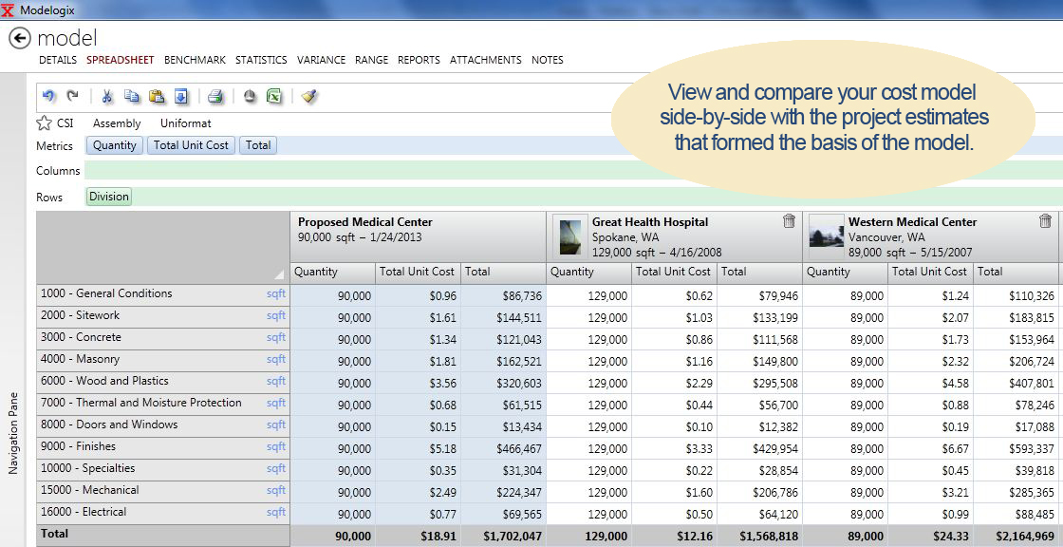This screenshot has width=1063, height=547.
Task: Click the star icon beside CSI
Action: pos(44,123)
